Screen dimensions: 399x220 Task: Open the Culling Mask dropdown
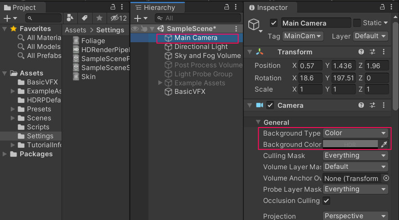[355, 155]
